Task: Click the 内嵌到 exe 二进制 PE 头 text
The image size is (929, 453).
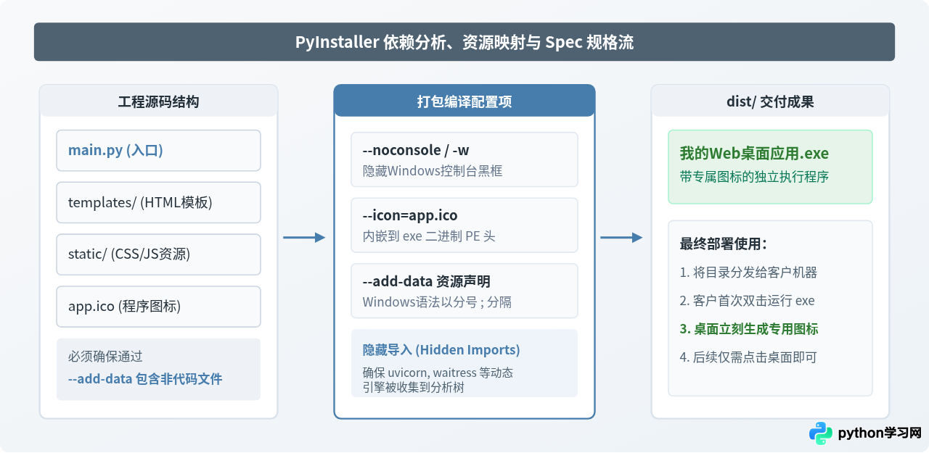Action: click(x=429, y=236)
